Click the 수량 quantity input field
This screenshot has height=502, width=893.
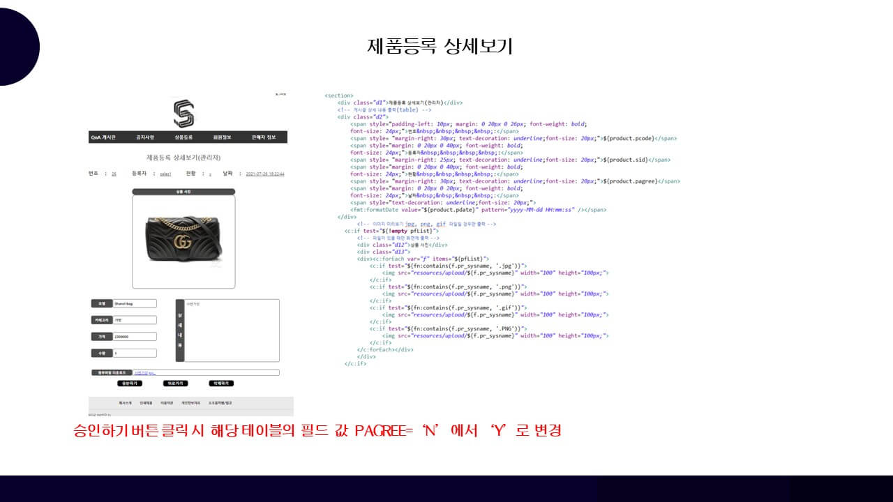click(x=135, y=353)
